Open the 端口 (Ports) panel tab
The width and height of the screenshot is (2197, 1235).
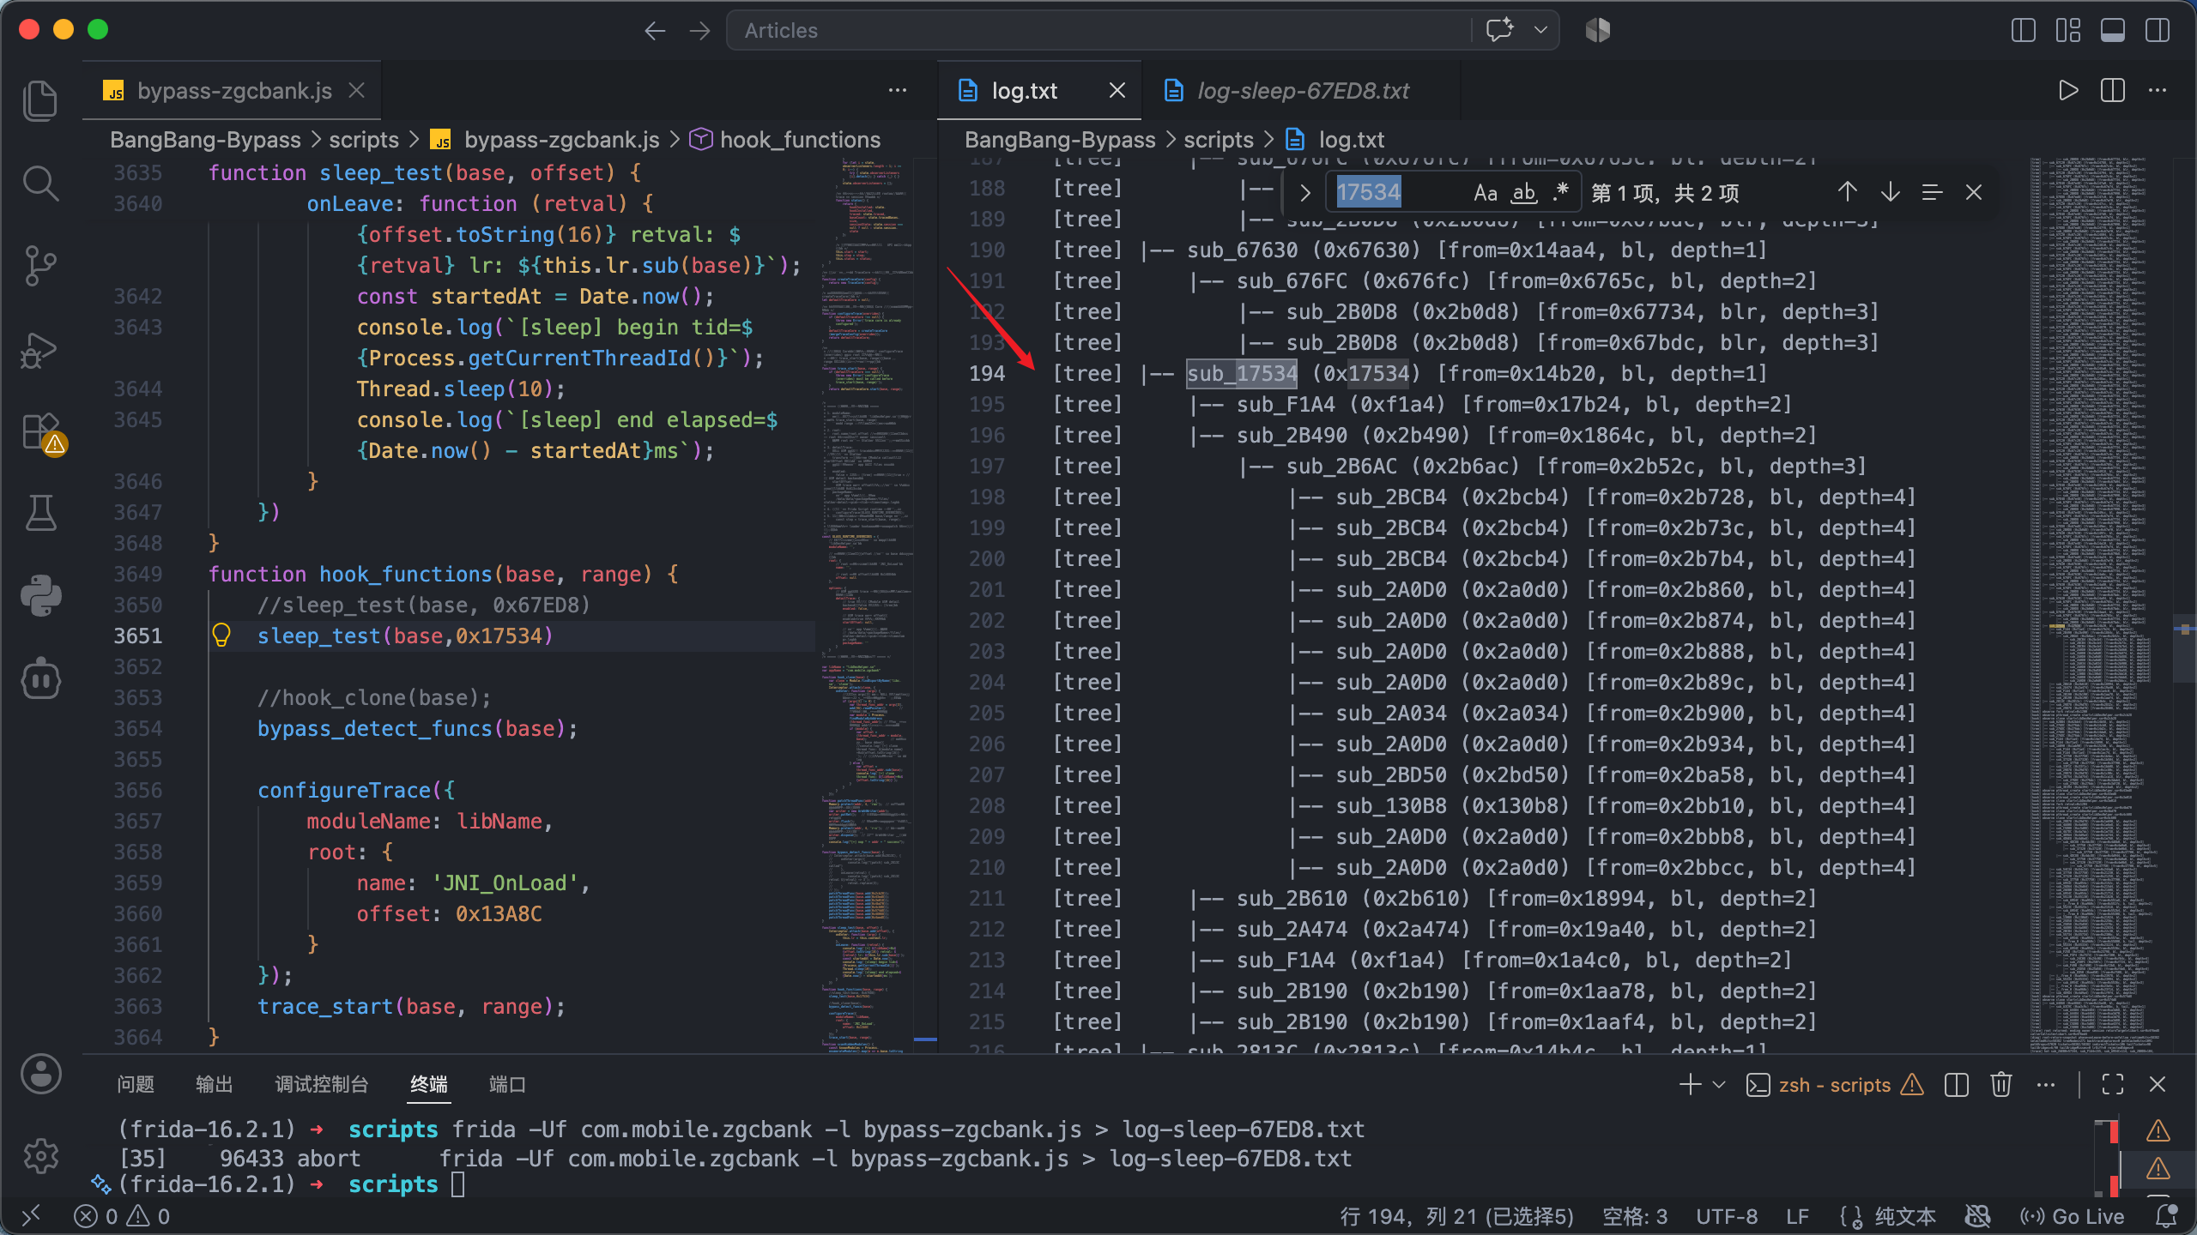[x=507, y=1084]
